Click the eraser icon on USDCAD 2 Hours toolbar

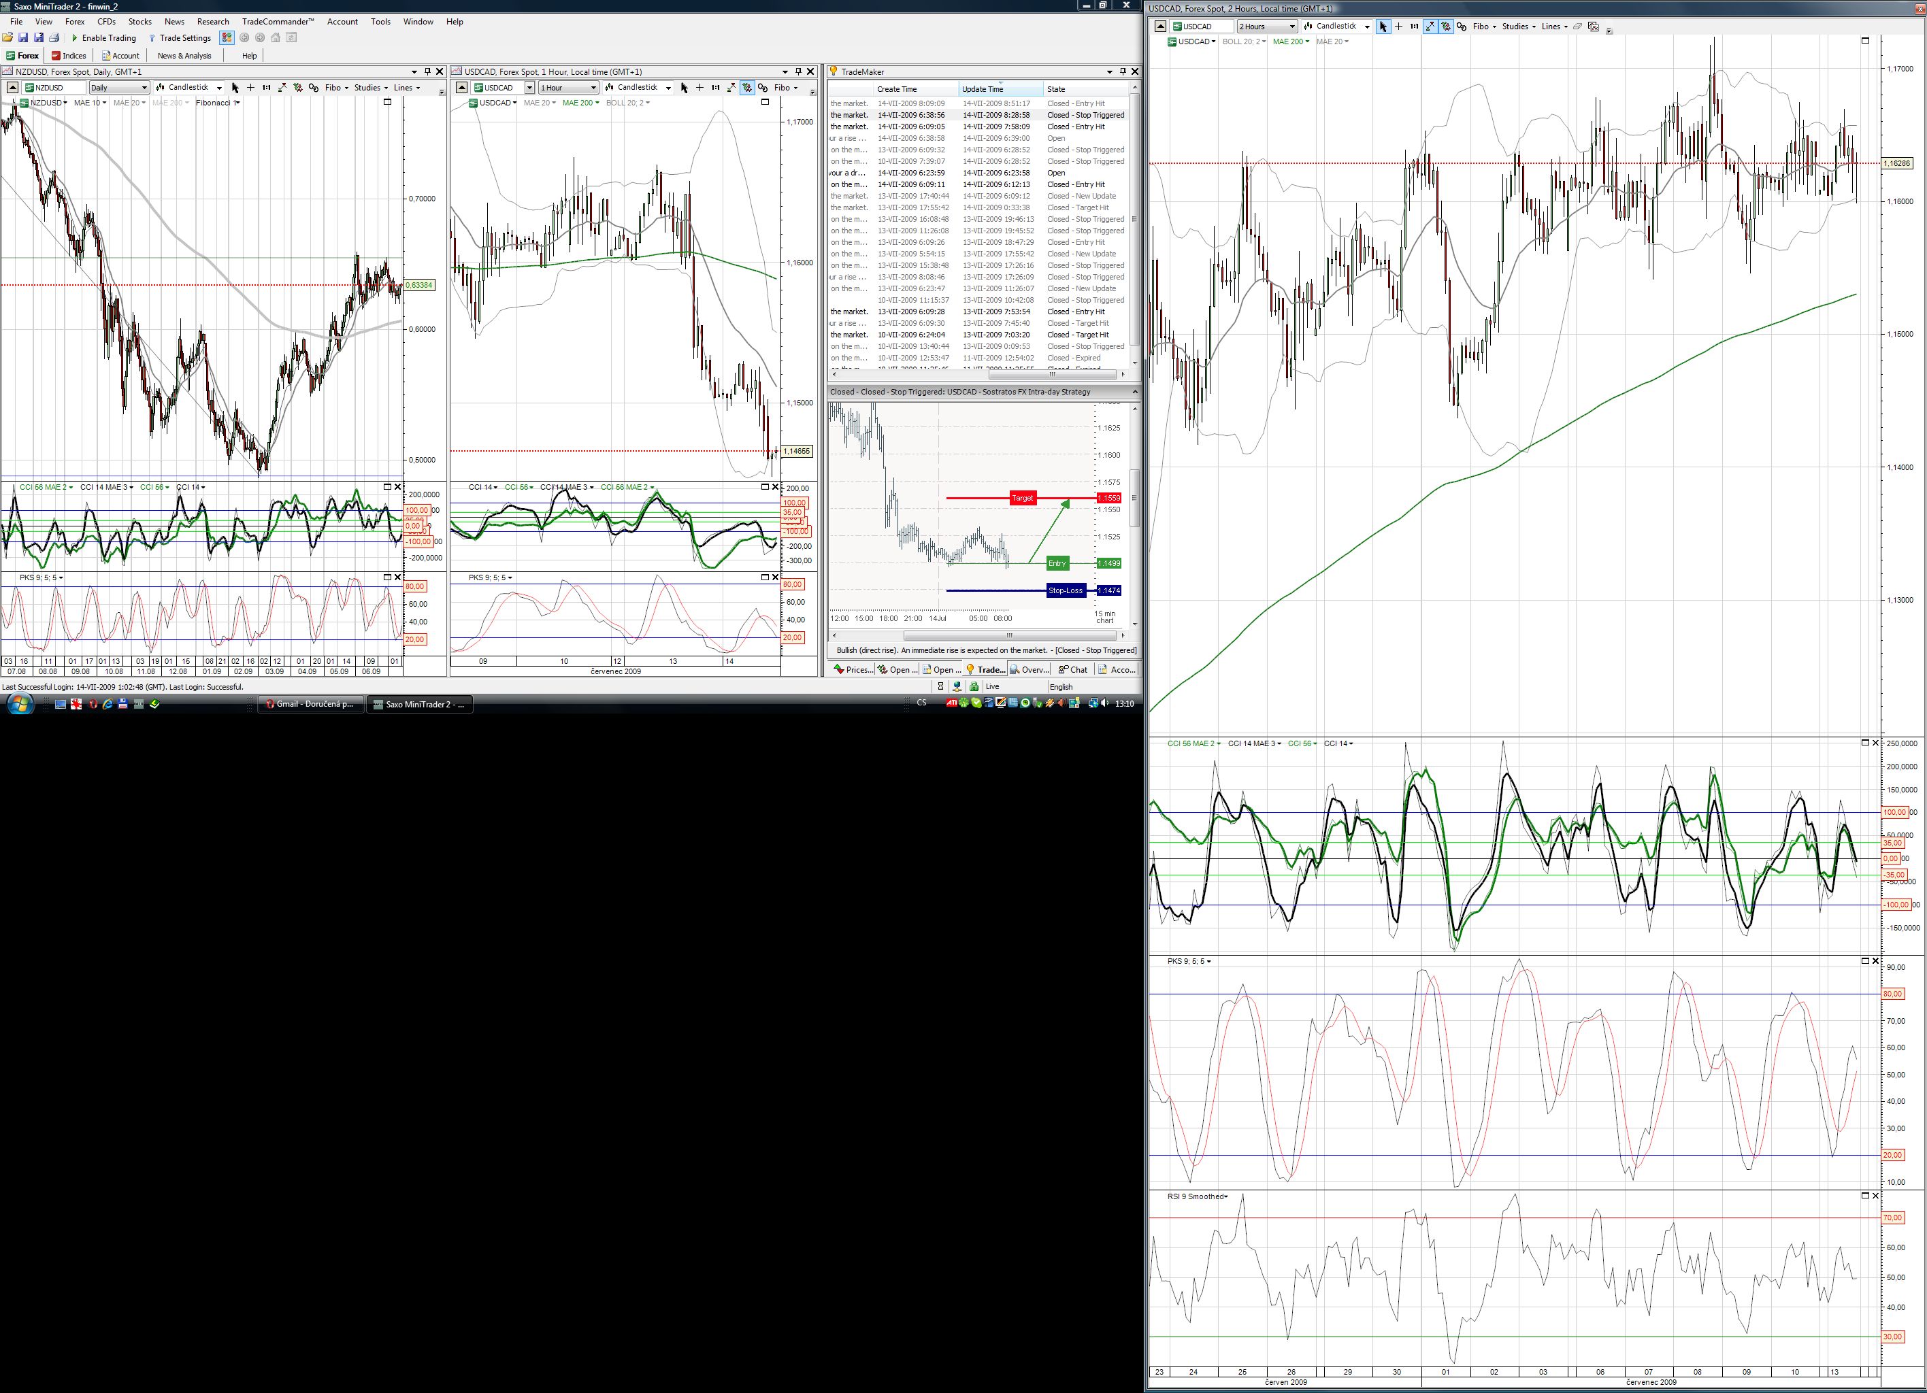1577,27
